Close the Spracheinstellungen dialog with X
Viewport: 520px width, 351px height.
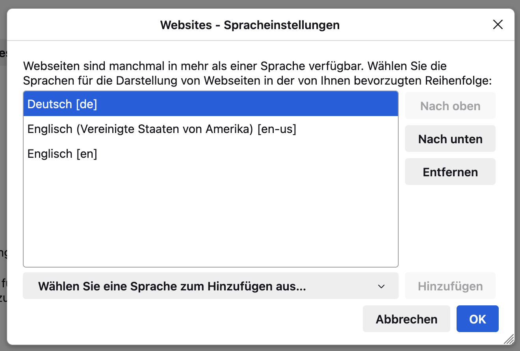point(498,25)
